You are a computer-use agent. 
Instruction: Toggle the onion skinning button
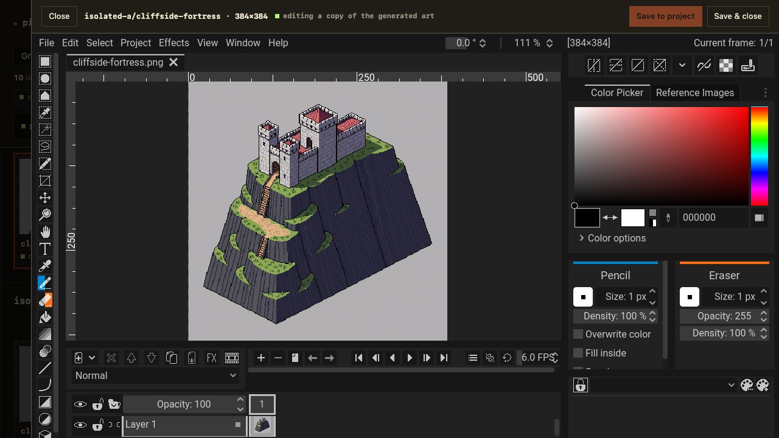pos(490,358)
